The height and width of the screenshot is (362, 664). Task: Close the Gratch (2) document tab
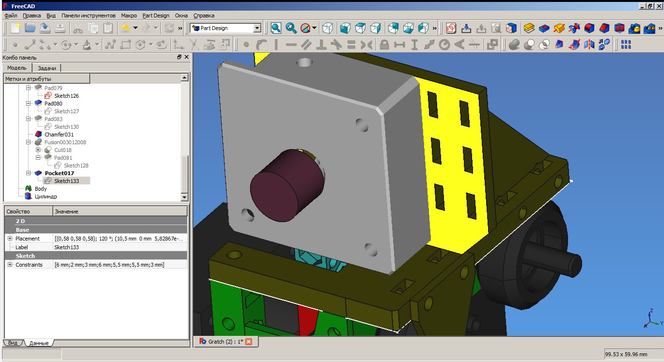click(249, 342)
